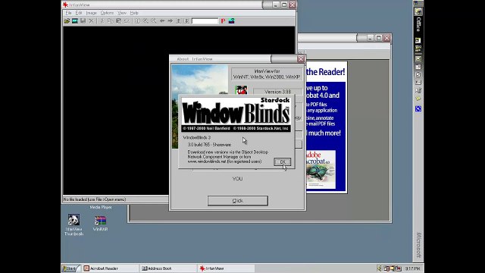Click the Previous image left arrow icon
Screen dimensions: 485x273
(162, 21)
